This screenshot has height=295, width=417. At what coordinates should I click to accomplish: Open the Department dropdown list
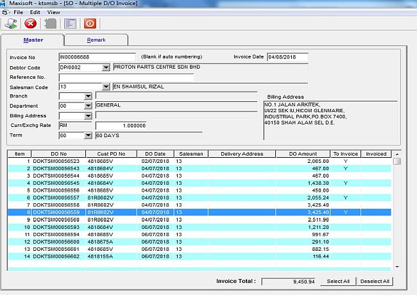point(88,106)
